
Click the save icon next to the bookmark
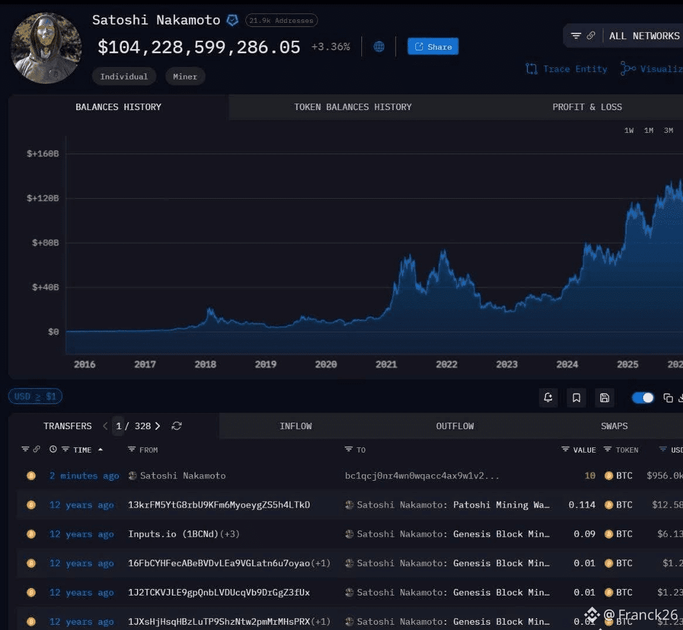pyautogui.click(x=605, y=398)
